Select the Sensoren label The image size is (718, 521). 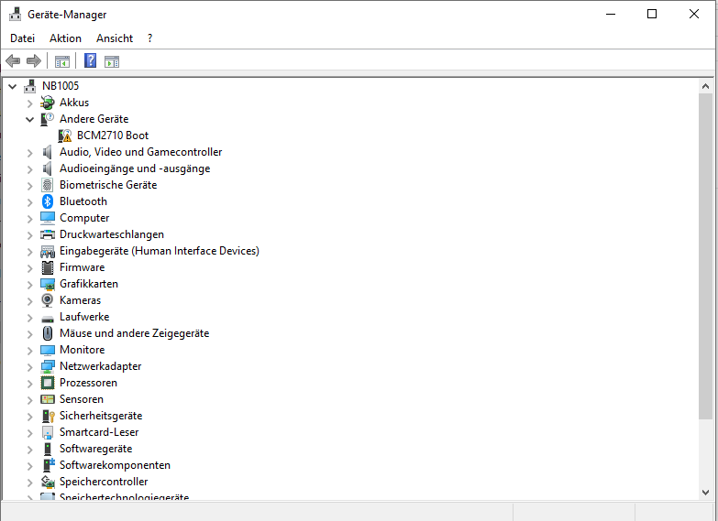pyautogui.click(x=82, y=399)
